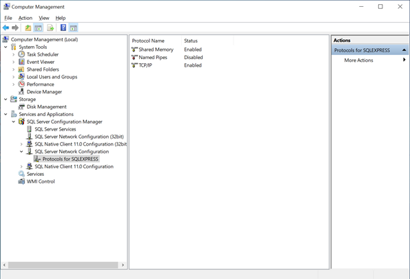The image size is (410, 279).
Task: Click the tree pane horizontal scrollbar right arrow
Action: pos(123,265)
